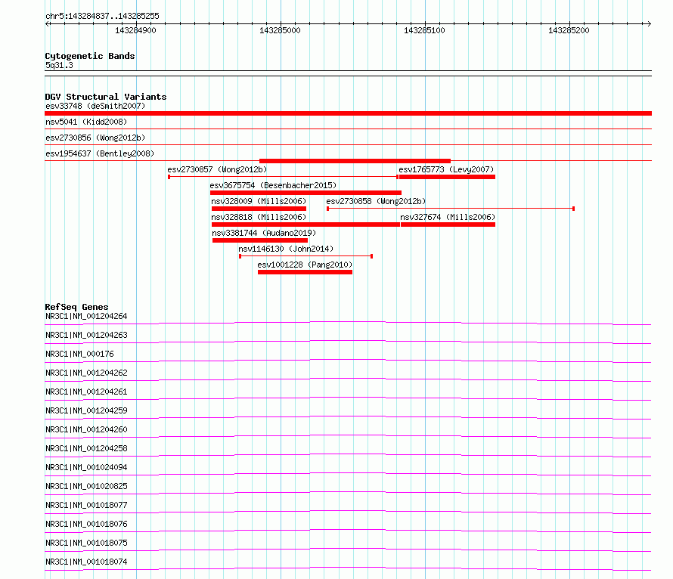Select transcript NR3C1|NM_001204261

click(86, 392)
